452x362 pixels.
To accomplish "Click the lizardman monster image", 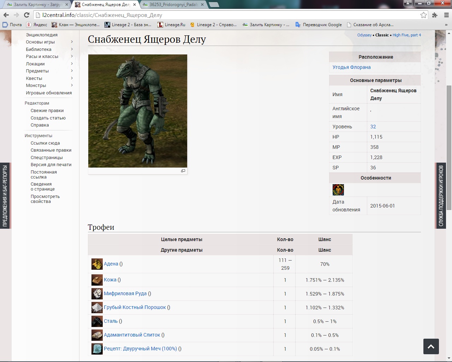I will pyautogui.click(x=138, y=111).
